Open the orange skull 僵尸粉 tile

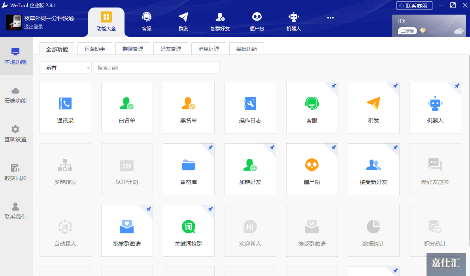[312, 169]
